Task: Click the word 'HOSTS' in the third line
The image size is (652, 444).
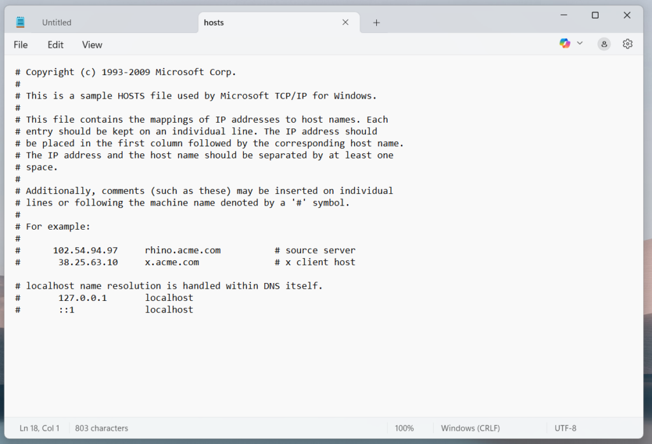Action: tap(131, 96)
